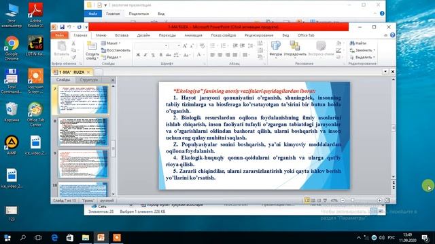Click the Clear Formatting icon
Screen dimensions: 435x244
coord(202,46)
